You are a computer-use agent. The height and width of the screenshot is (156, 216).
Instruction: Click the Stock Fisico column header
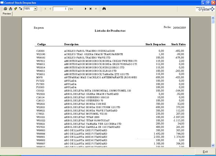click(178, 44)
